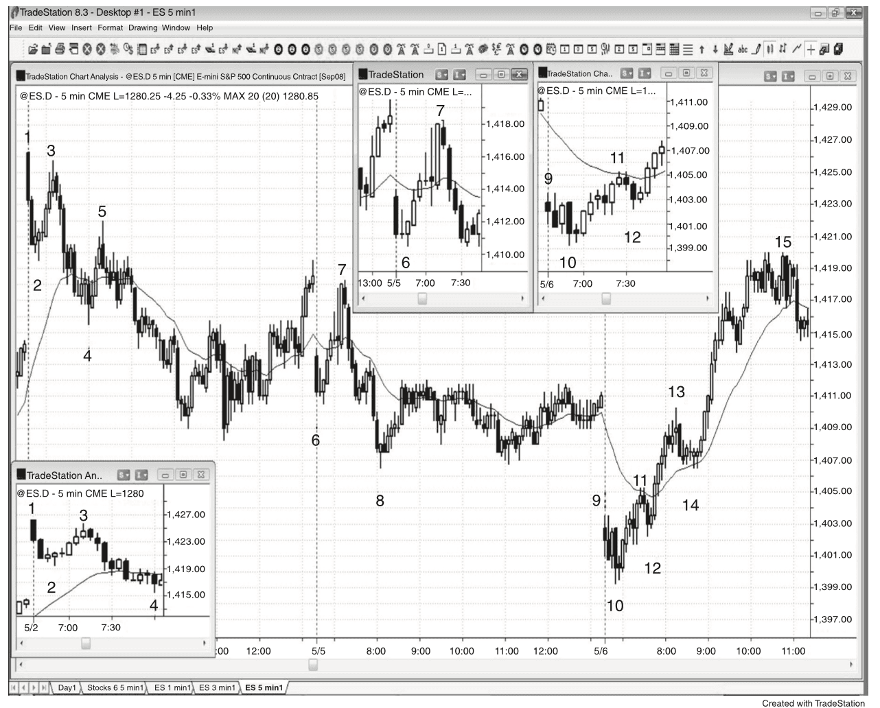This screenshot has height=708, width=880.
Task: Open the I dropdown in TradeStation Cha.. window
Action: (644, 73)
